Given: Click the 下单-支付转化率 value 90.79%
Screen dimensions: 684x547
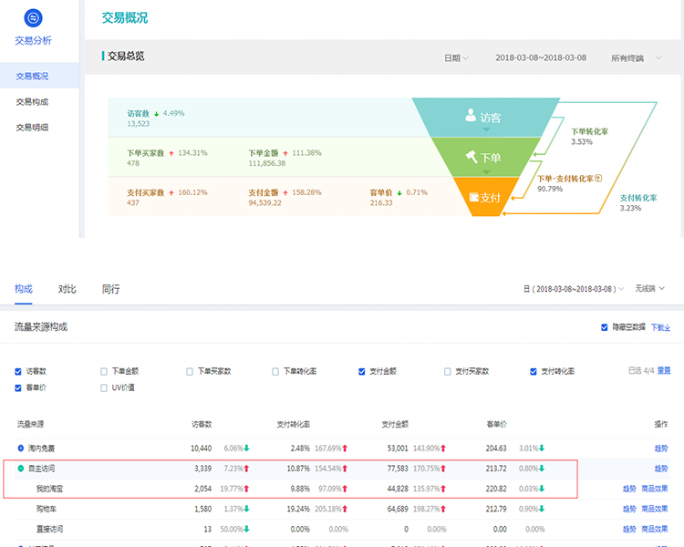Looking at the screenshot, I should click(x=550, y=189).
